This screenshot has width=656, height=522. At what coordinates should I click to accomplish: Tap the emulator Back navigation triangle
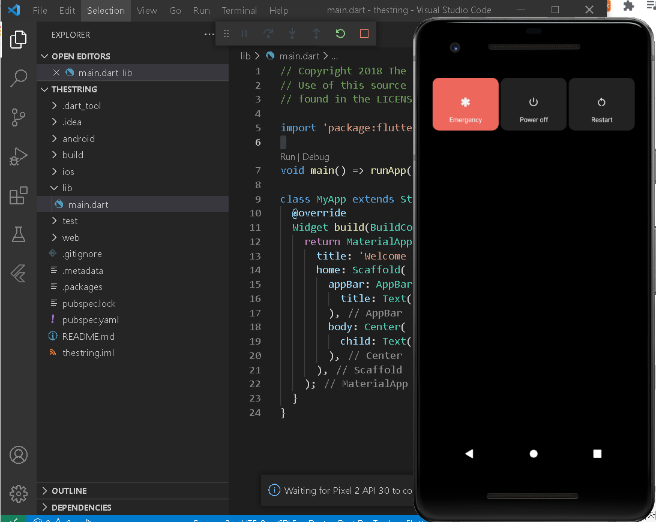pyautogui.click(x=469, y=454)
